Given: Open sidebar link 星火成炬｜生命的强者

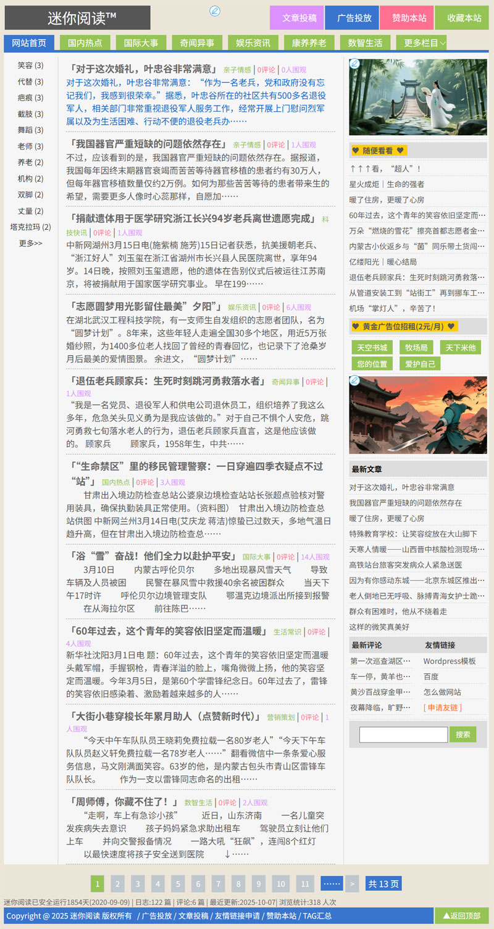Looking at the screenshot, I should click(387, 184).
